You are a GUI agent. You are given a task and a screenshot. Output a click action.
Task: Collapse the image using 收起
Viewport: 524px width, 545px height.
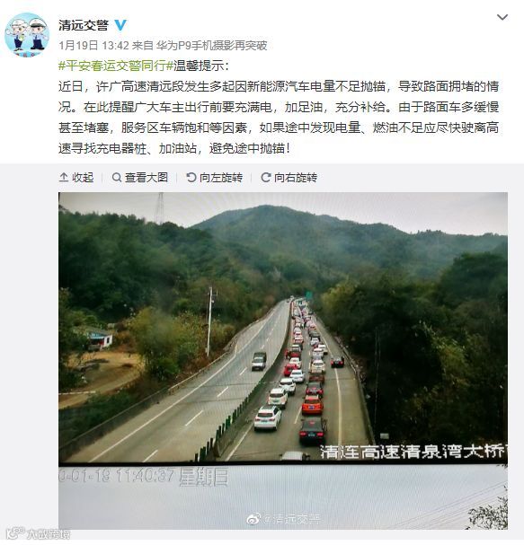coord(76,177)
